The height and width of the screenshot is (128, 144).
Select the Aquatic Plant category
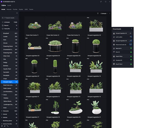click(9, 69)
